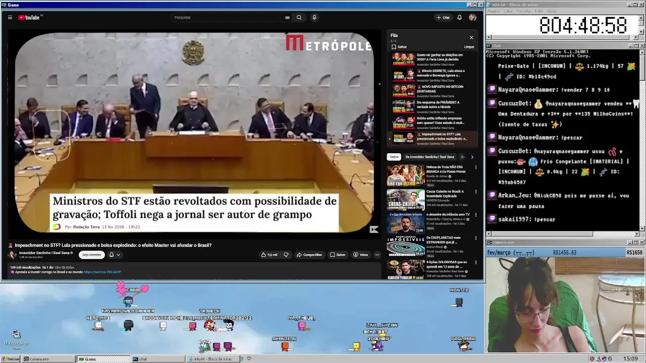Click the NAYARAQNAOEGAMMER character sprite
Image resolution: width=646 pixels, height=363 pixels.
tap(128, 325)
